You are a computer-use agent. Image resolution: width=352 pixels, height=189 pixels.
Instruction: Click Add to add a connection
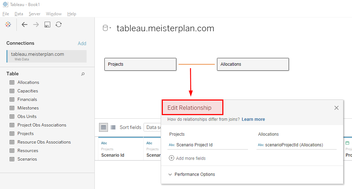point(82,43)
